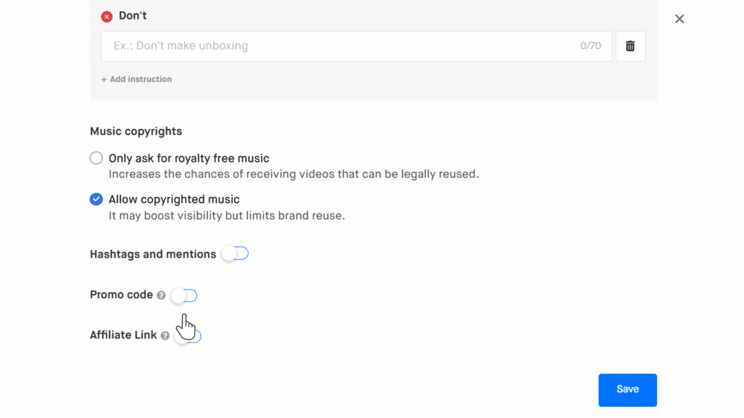Click the 0/70 character counter

[x=590, y=46]
